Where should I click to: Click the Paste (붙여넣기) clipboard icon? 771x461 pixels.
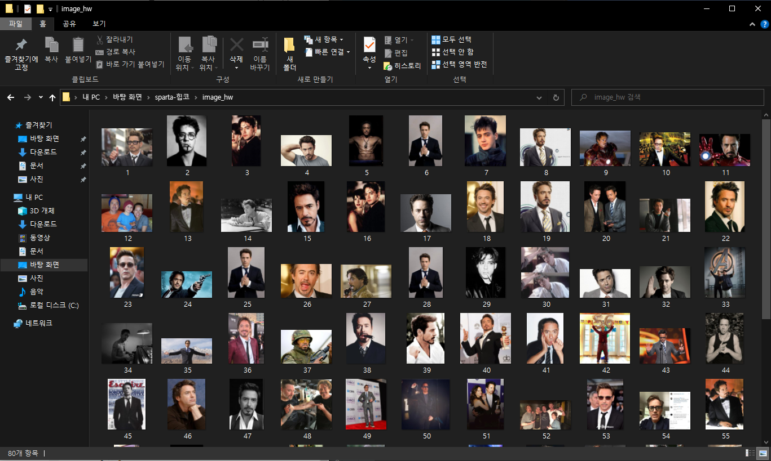coord(78,45)
